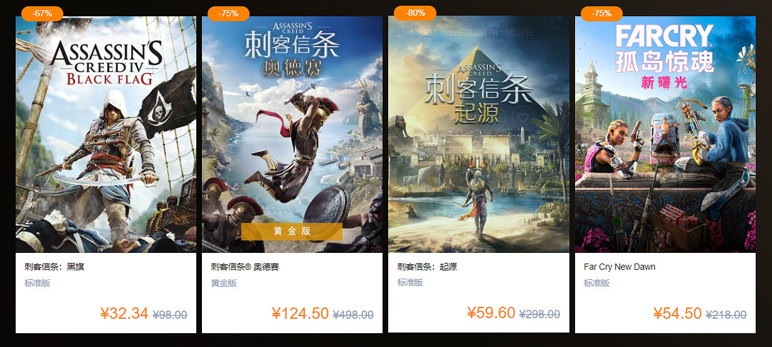
Task: Open the 刺客信条 起源 cover image
Action: 479,134
